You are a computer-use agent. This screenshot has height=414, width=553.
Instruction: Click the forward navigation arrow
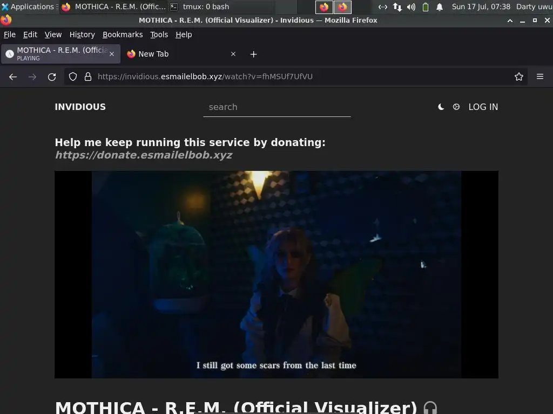32,77
